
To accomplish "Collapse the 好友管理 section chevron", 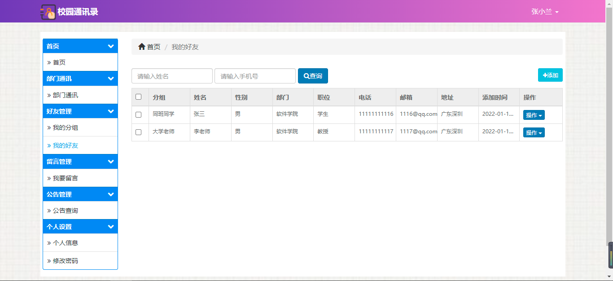I will [x=111, y=111].
